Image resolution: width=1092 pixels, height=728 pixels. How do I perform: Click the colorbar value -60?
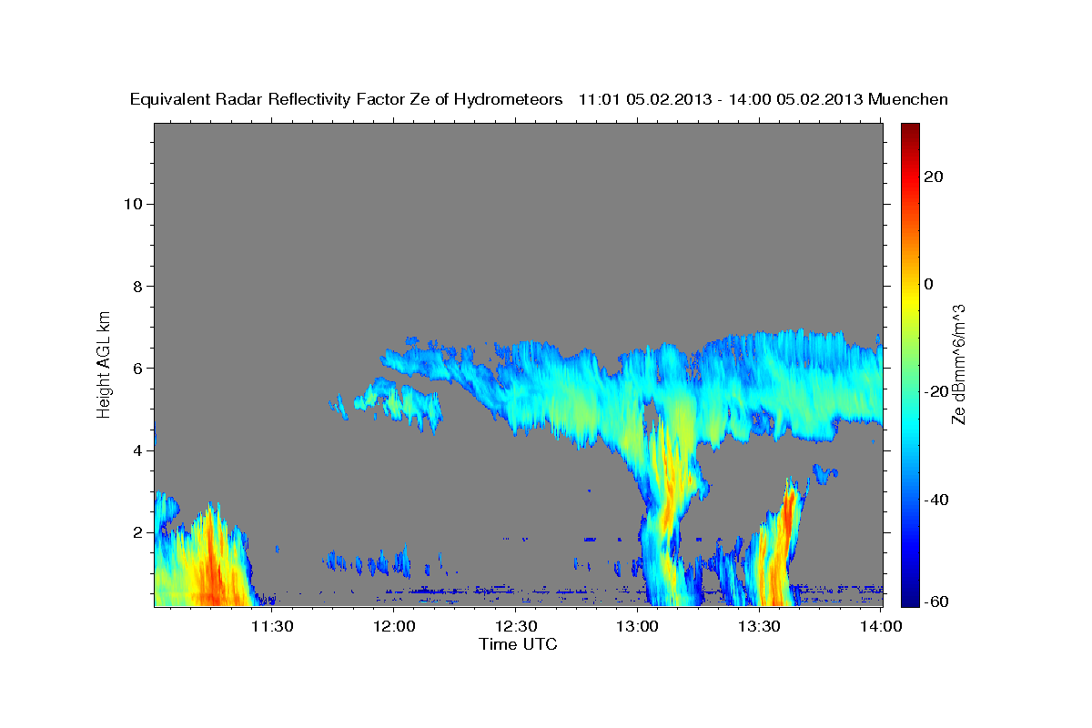[936, 602]
